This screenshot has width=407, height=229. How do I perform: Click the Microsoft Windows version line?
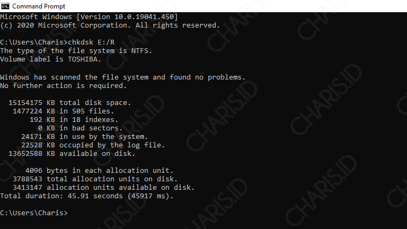pyautogui.click(x=89, y=17)
